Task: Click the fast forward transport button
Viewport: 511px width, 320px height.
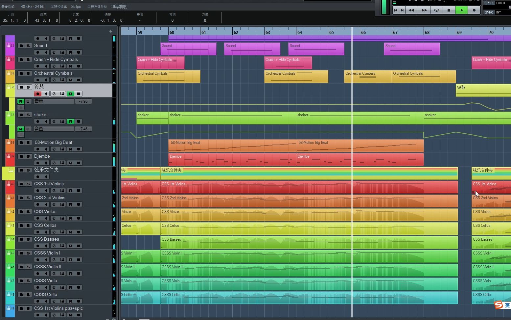Action: 424,10
